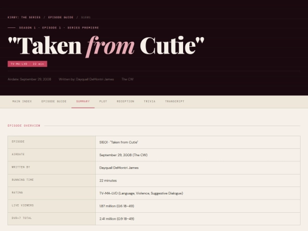Viewport: 308px width, 231px height.
Task: Click Season 1 Episode 1 Series Premiere label
Action: (x=59, y=28)
